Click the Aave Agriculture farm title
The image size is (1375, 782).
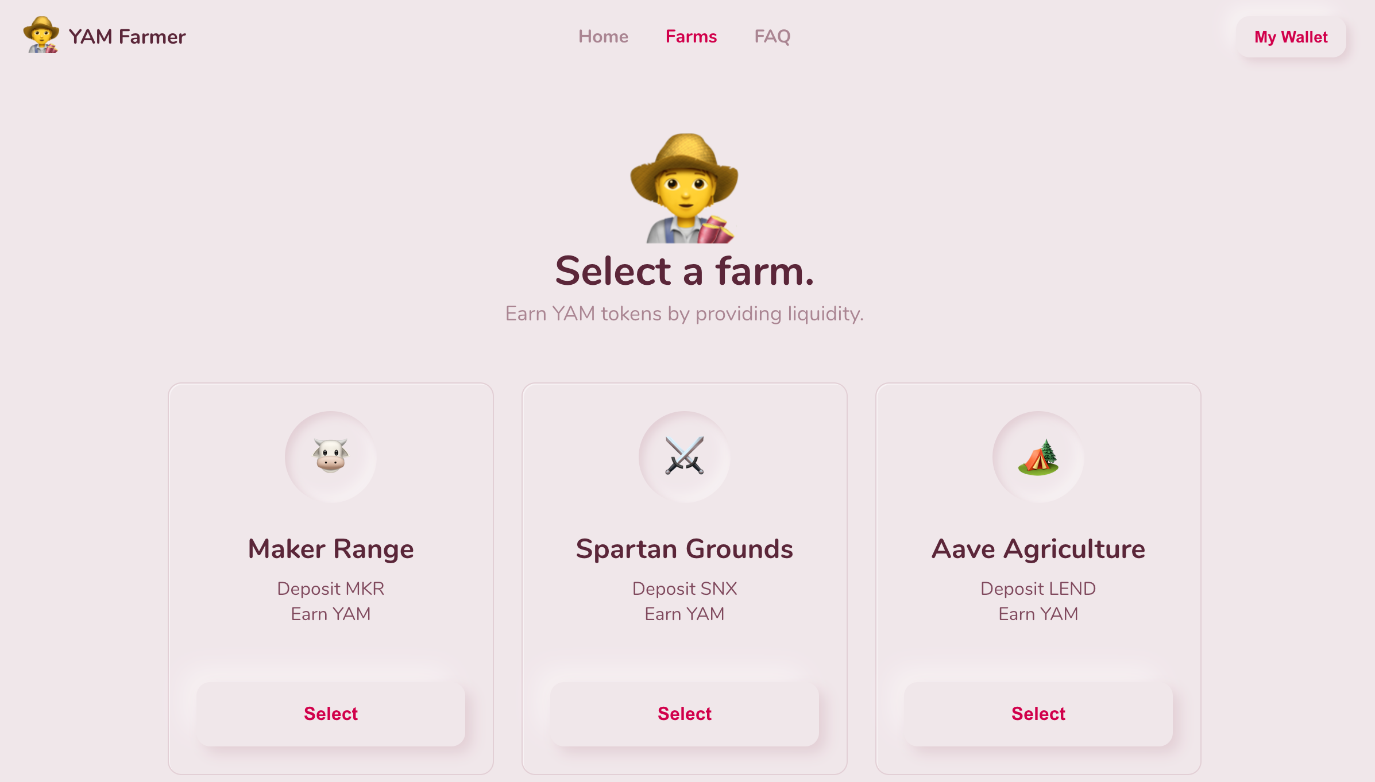(x=1038, y=549)
